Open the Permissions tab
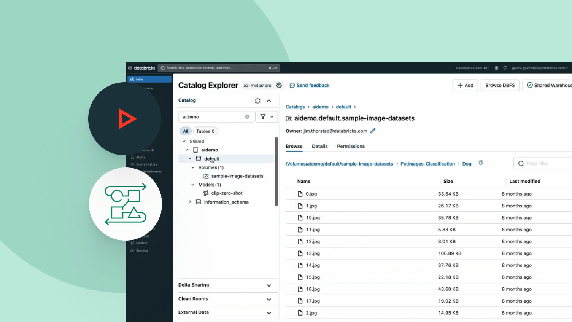The width and height of the screenshot is (572, 322). coord(351,146)
